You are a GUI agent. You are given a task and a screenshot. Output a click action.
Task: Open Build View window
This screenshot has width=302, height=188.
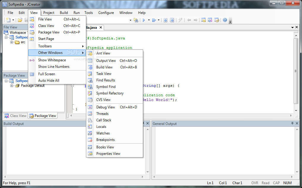115,67
